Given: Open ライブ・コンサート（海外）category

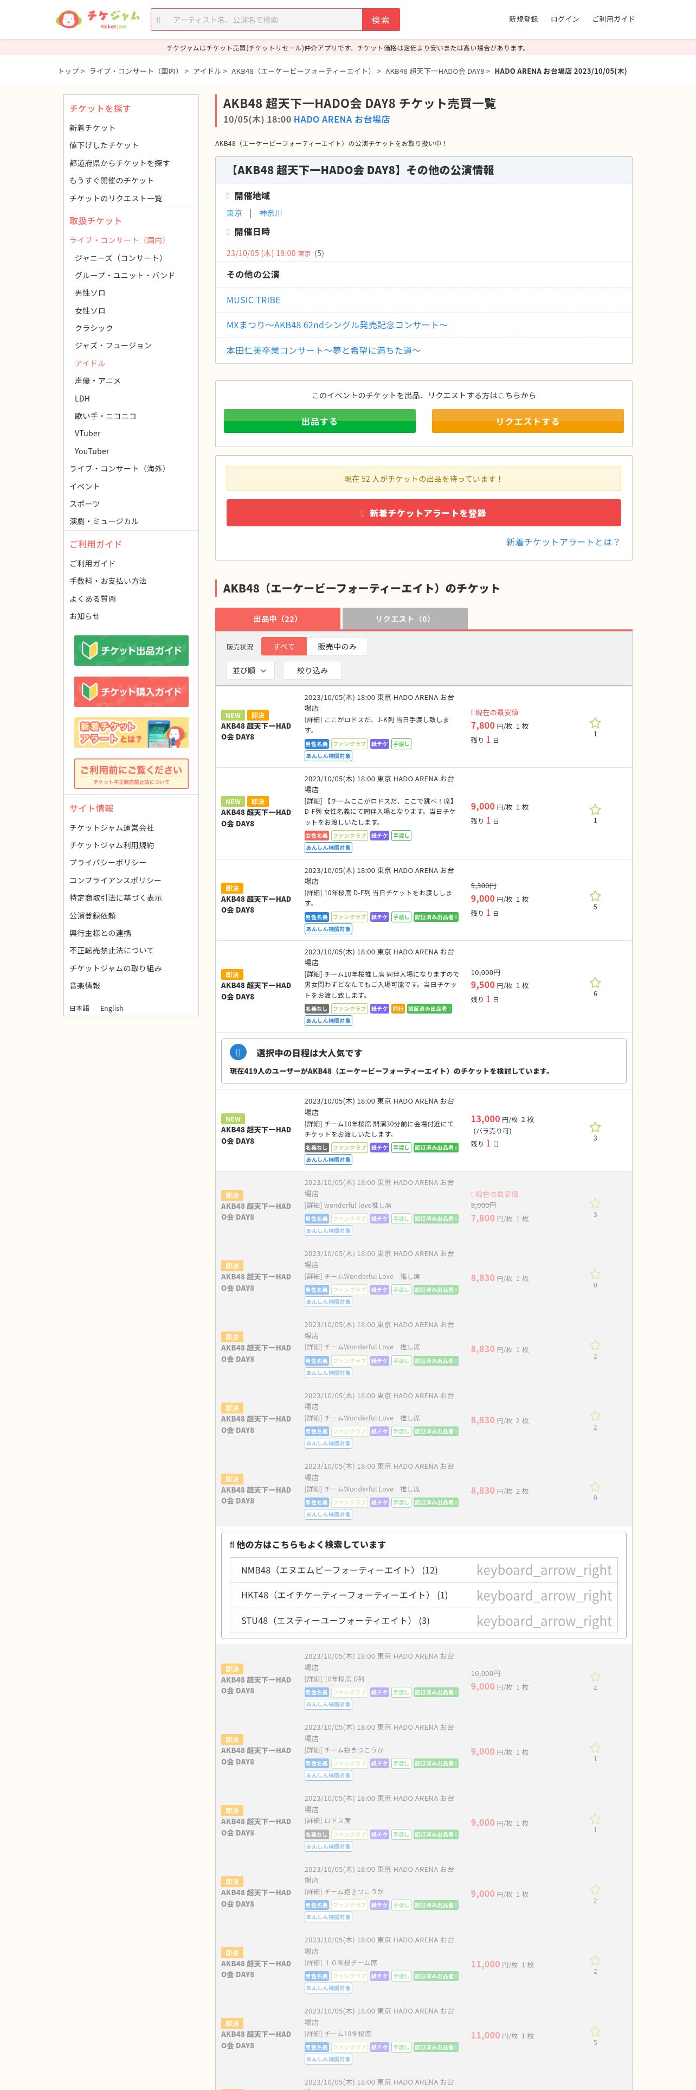Looking at the screenshot, I should (119, 468).
